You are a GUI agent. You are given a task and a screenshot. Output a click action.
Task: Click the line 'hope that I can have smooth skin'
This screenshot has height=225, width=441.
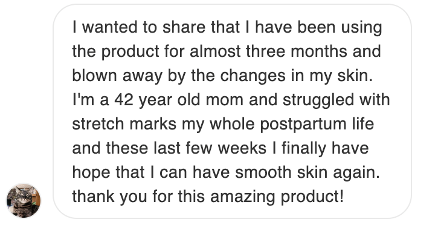(x=226, y=172)
